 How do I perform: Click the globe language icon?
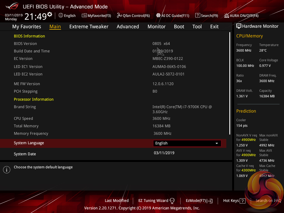61,16
